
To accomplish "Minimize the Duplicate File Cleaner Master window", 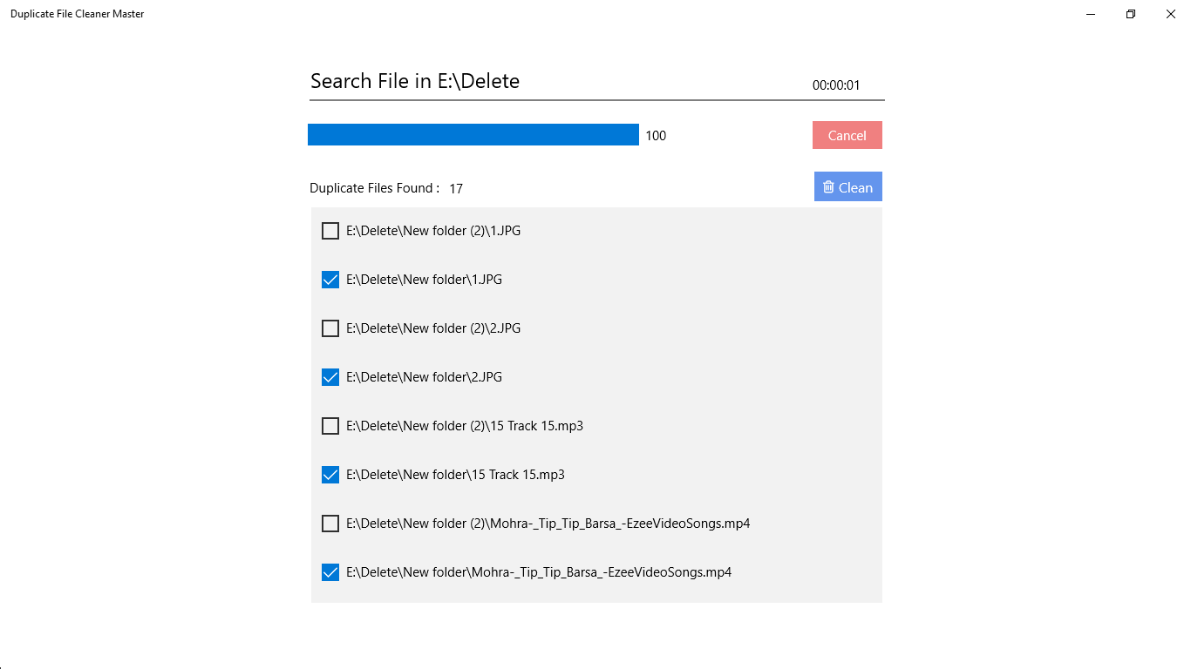I will tap(1091, 14).
